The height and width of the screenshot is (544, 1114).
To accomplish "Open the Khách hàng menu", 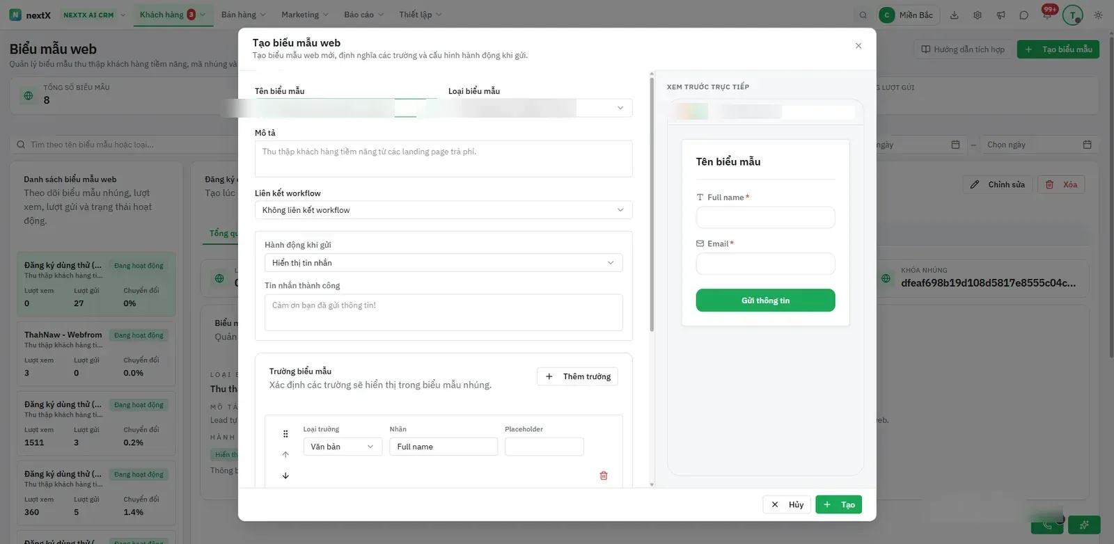I will [173, 15].
